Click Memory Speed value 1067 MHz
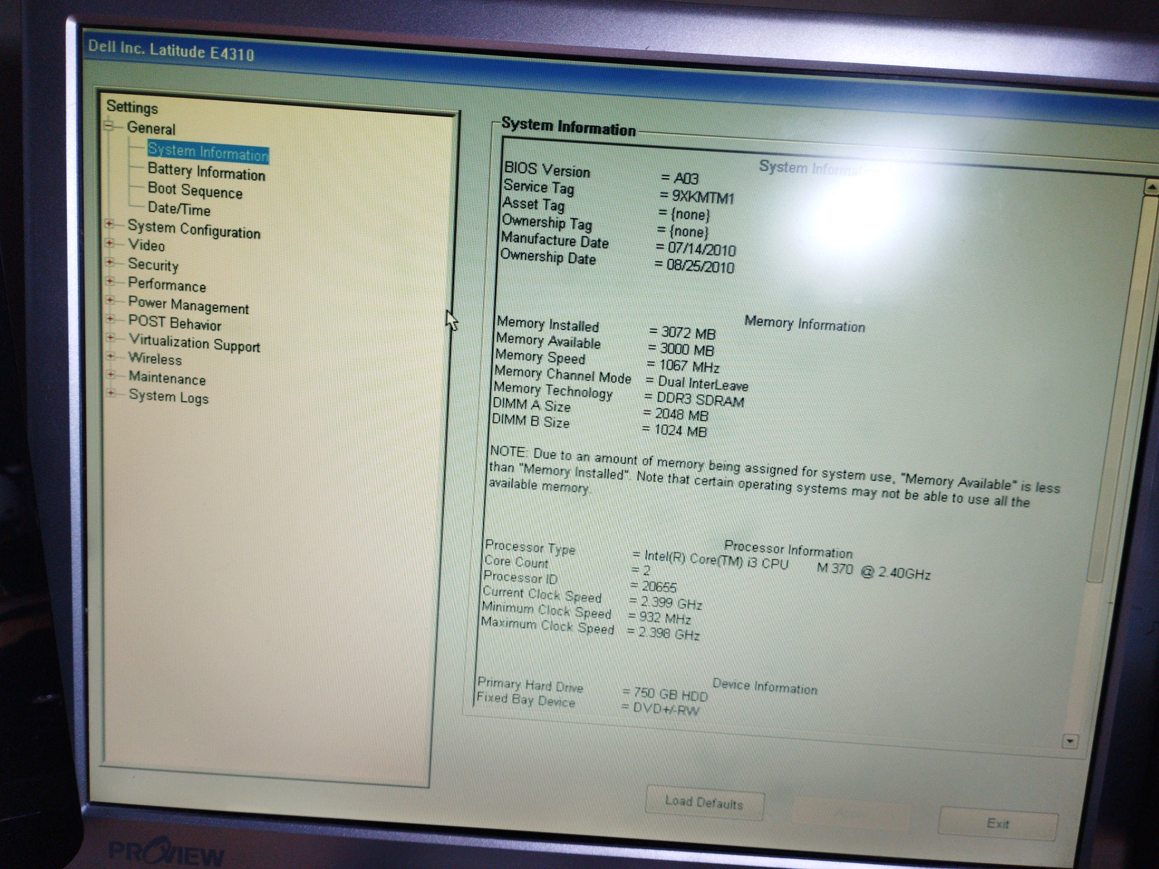The height and width of the screenshot is (869, 1159). (689, 366)
